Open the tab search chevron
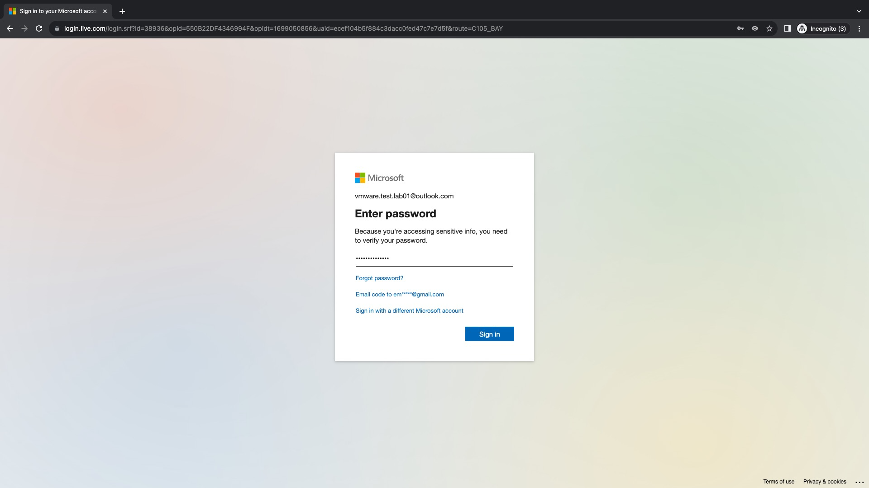Viewport: 869px width, 488px height. pos(859,11)
